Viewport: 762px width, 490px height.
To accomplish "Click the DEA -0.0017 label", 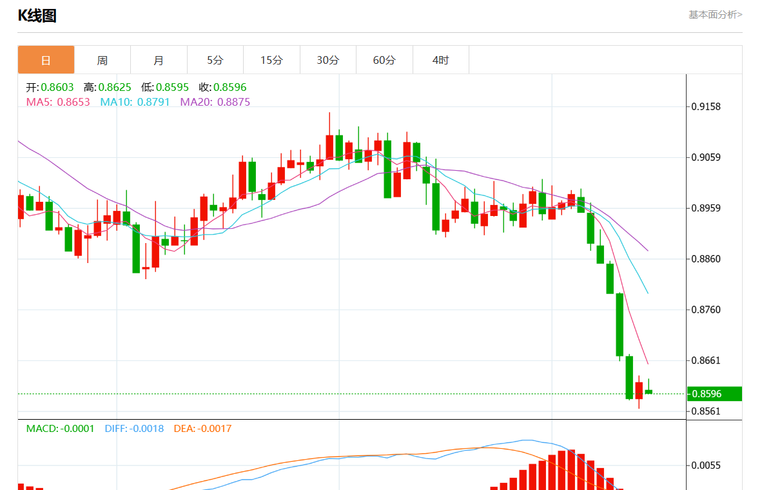I will click(202, 428).
